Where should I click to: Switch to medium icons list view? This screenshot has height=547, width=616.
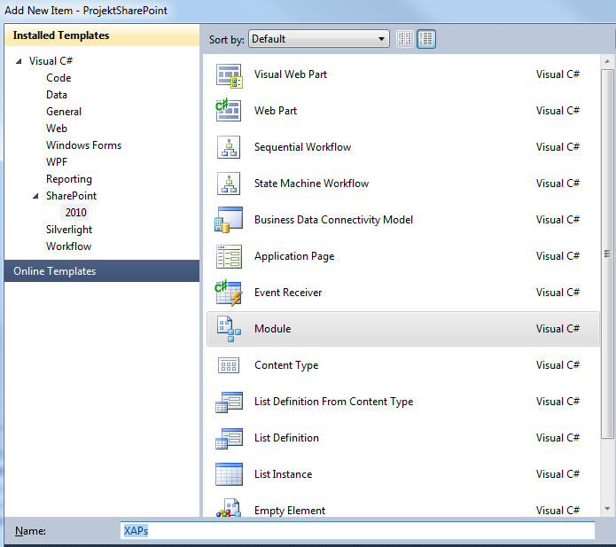(426, 39)
